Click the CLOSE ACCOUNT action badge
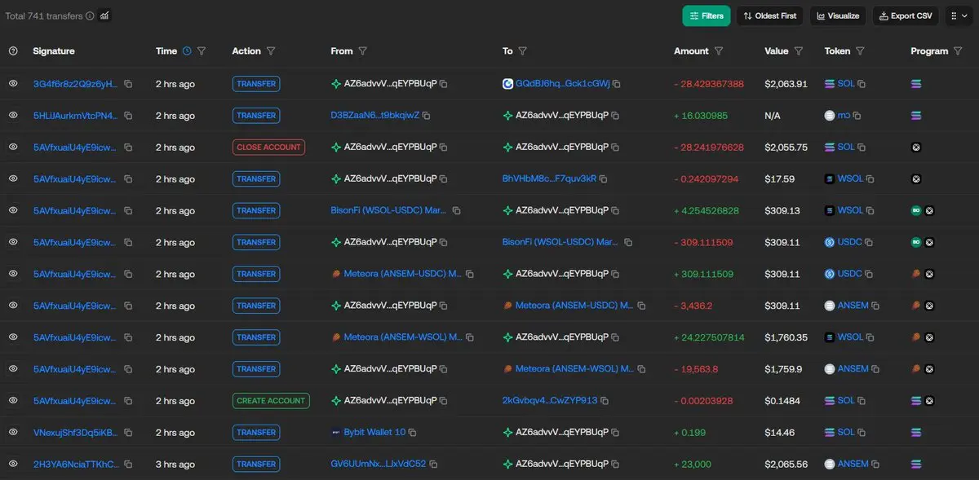The image size is (979, 480). (268, 147)
